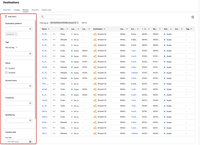Open the 1 dataset link in Test S row
This screenshot has height=145, width=200.
(134, 133)
